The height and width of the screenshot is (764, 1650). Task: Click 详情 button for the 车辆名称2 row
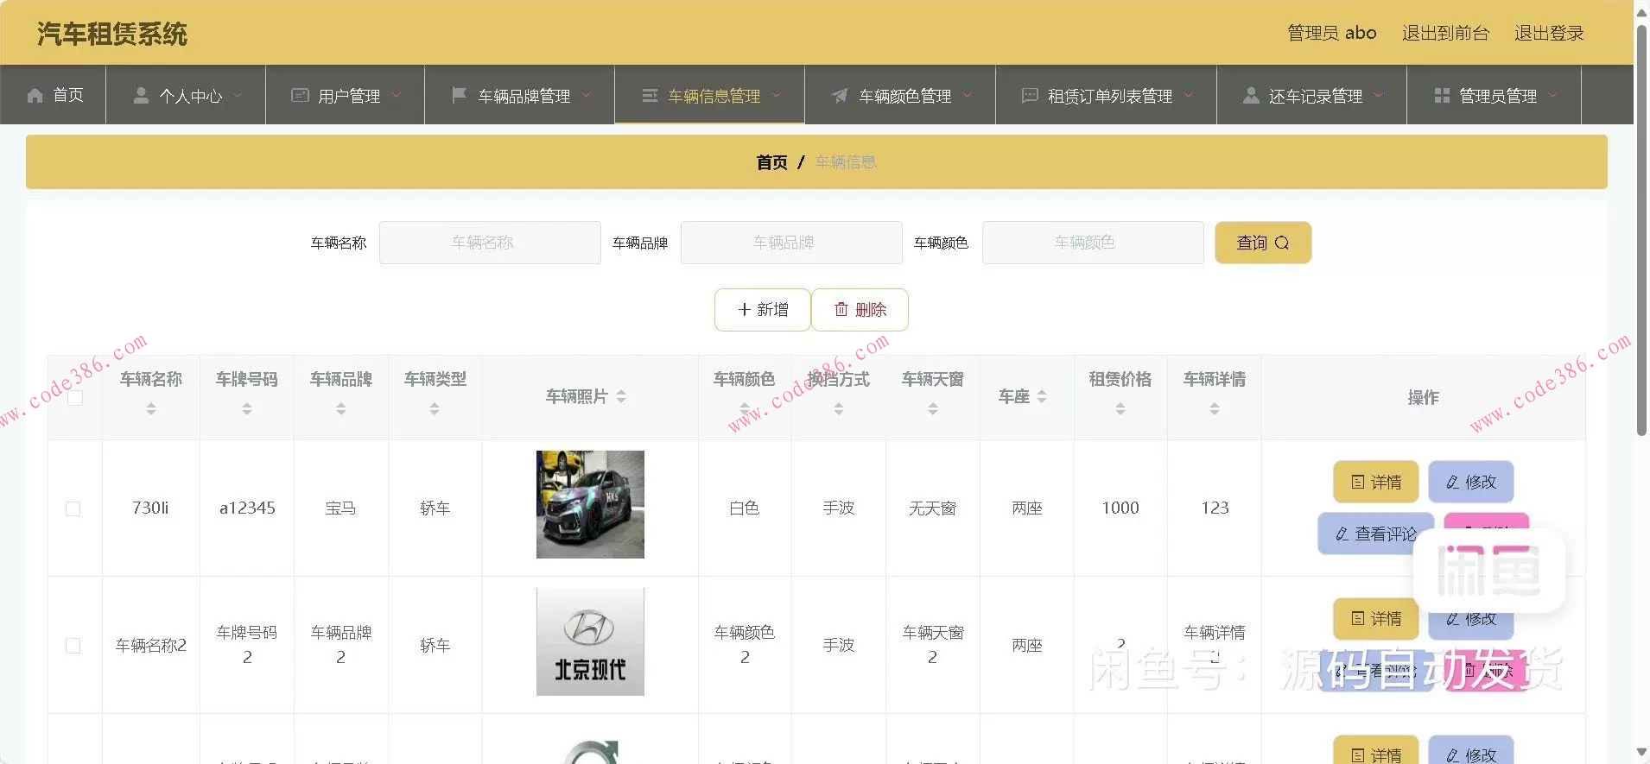[x=1376, y=618]
